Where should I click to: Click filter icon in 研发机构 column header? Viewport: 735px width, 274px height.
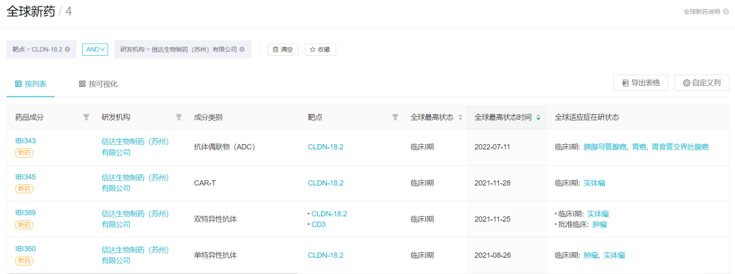point(179,117)
